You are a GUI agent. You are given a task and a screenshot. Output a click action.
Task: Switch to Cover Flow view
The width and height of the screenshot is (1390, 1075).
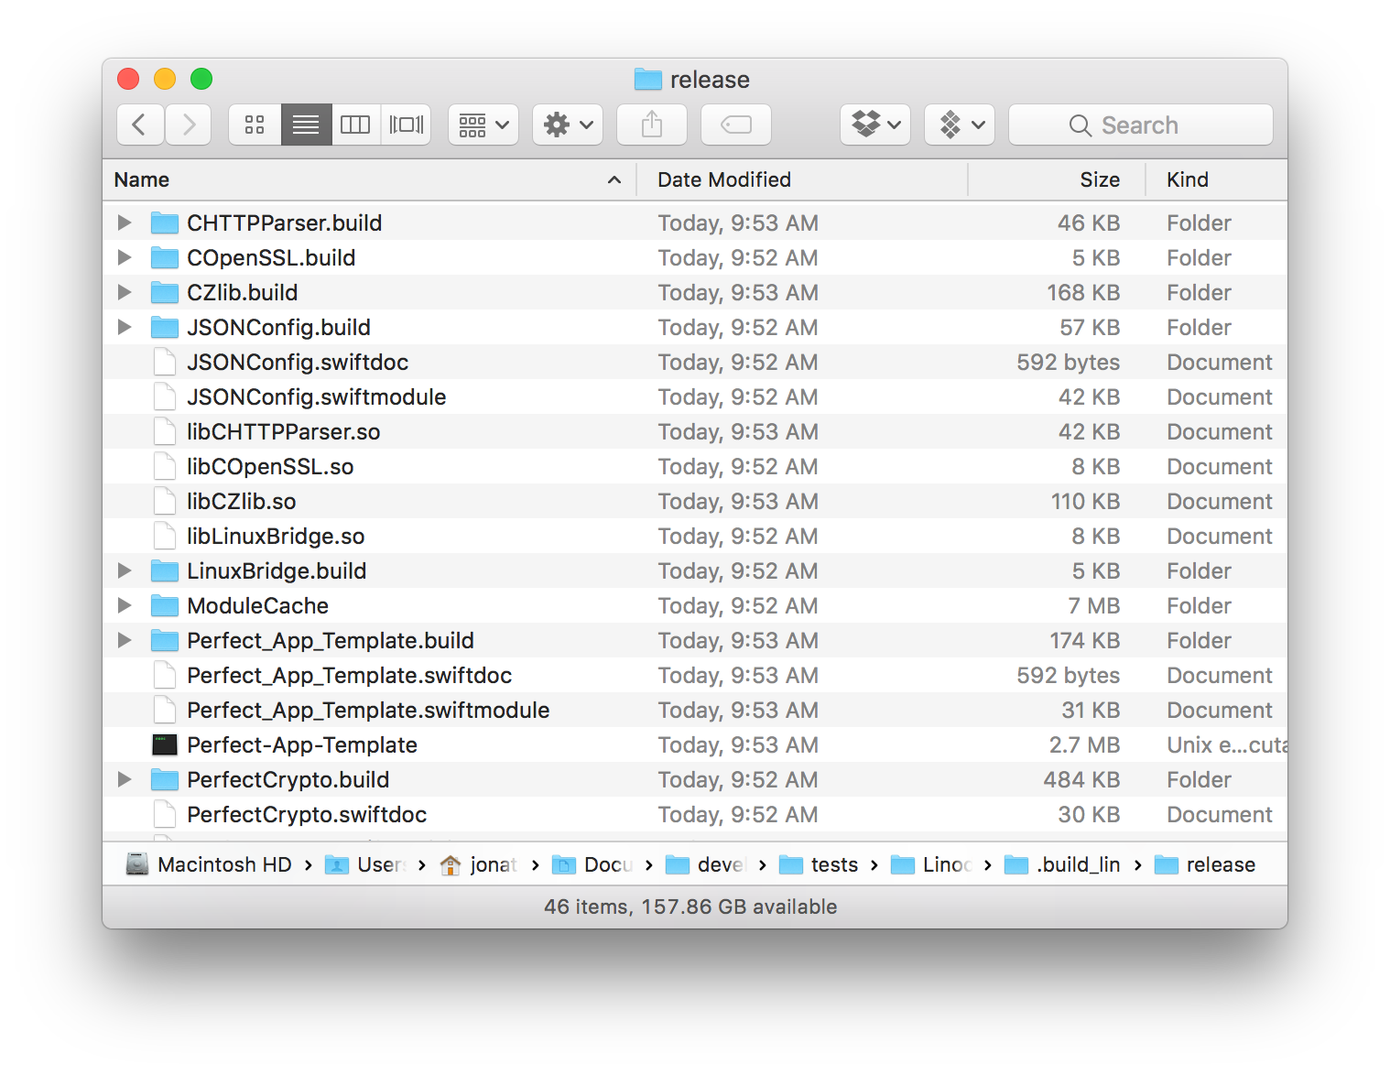406,125
